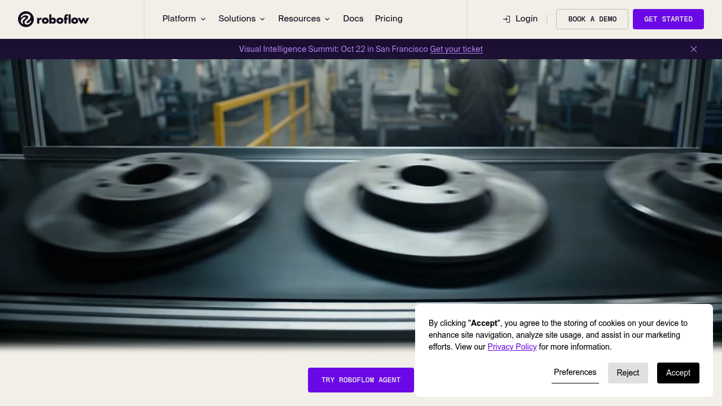Click the Roboflow logo

[x=54, y=19]
